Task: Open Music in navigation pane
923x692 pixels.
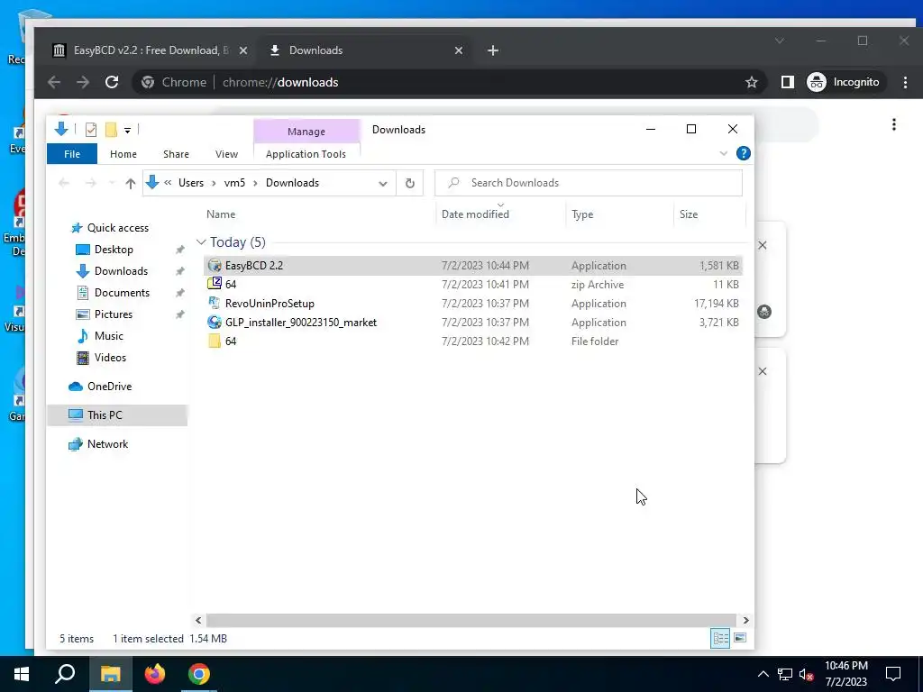Action: click(x=108, y=336)
